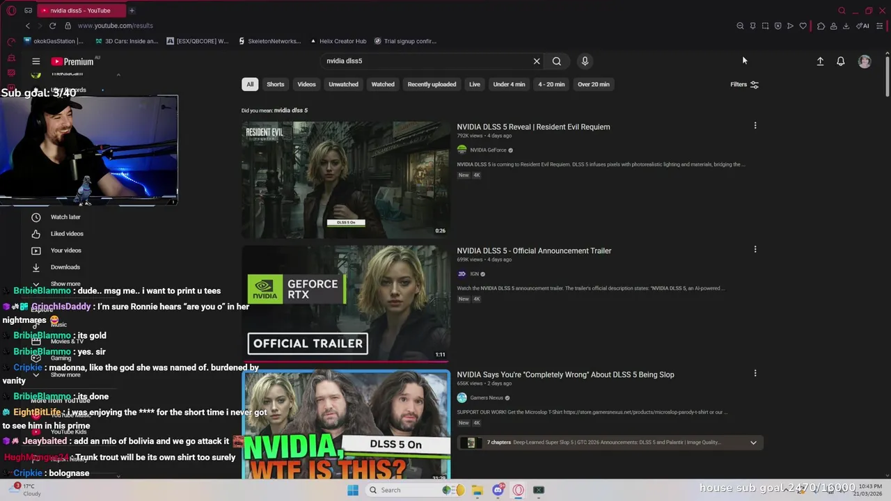Open Gamers Nexus NVIDIA WTF thumbnail
Viewport: 891px width, 501px height.
point(346,424)
